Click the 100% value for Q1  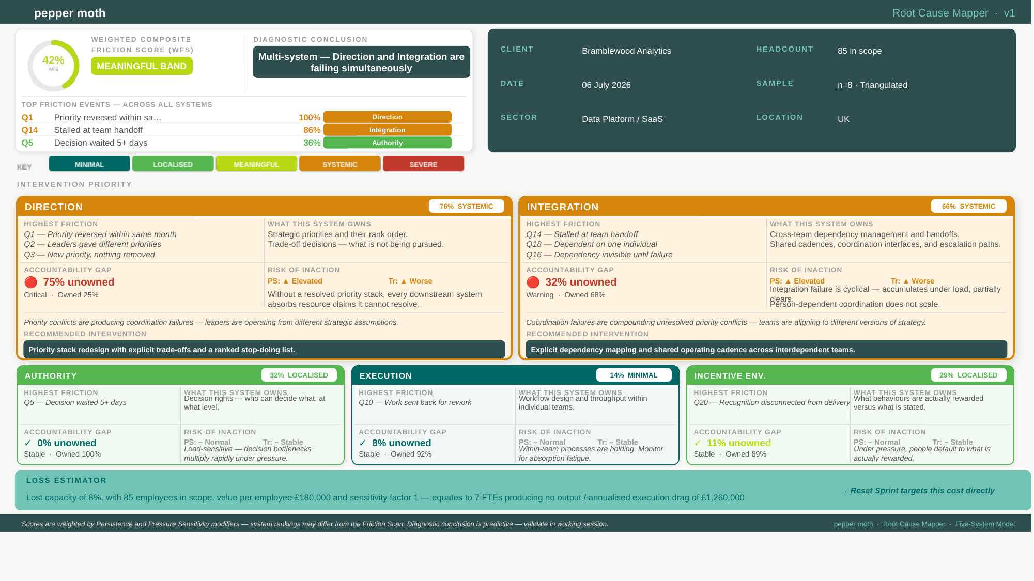coord(310,118)
